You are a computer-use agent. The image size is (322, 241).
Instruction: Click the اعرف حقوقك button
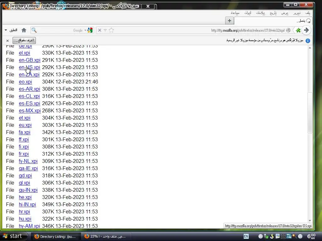[24, 40]
